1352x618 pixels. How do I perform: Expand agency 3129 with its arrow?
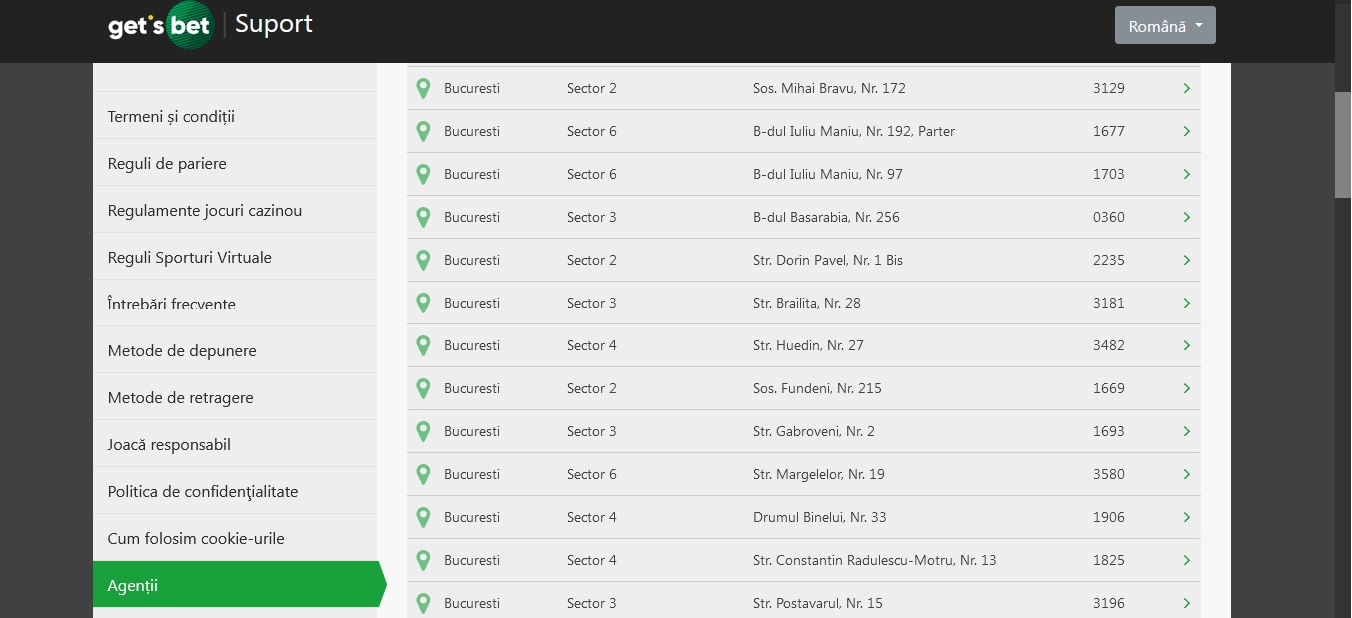click(x=1187, y=88)
